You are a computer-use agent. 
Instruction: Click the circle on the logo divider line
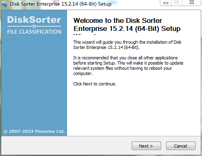coord(34,26)
